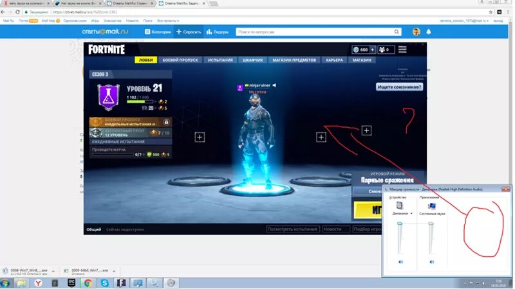Click purple flask banner icon

[x=108, y=98]
